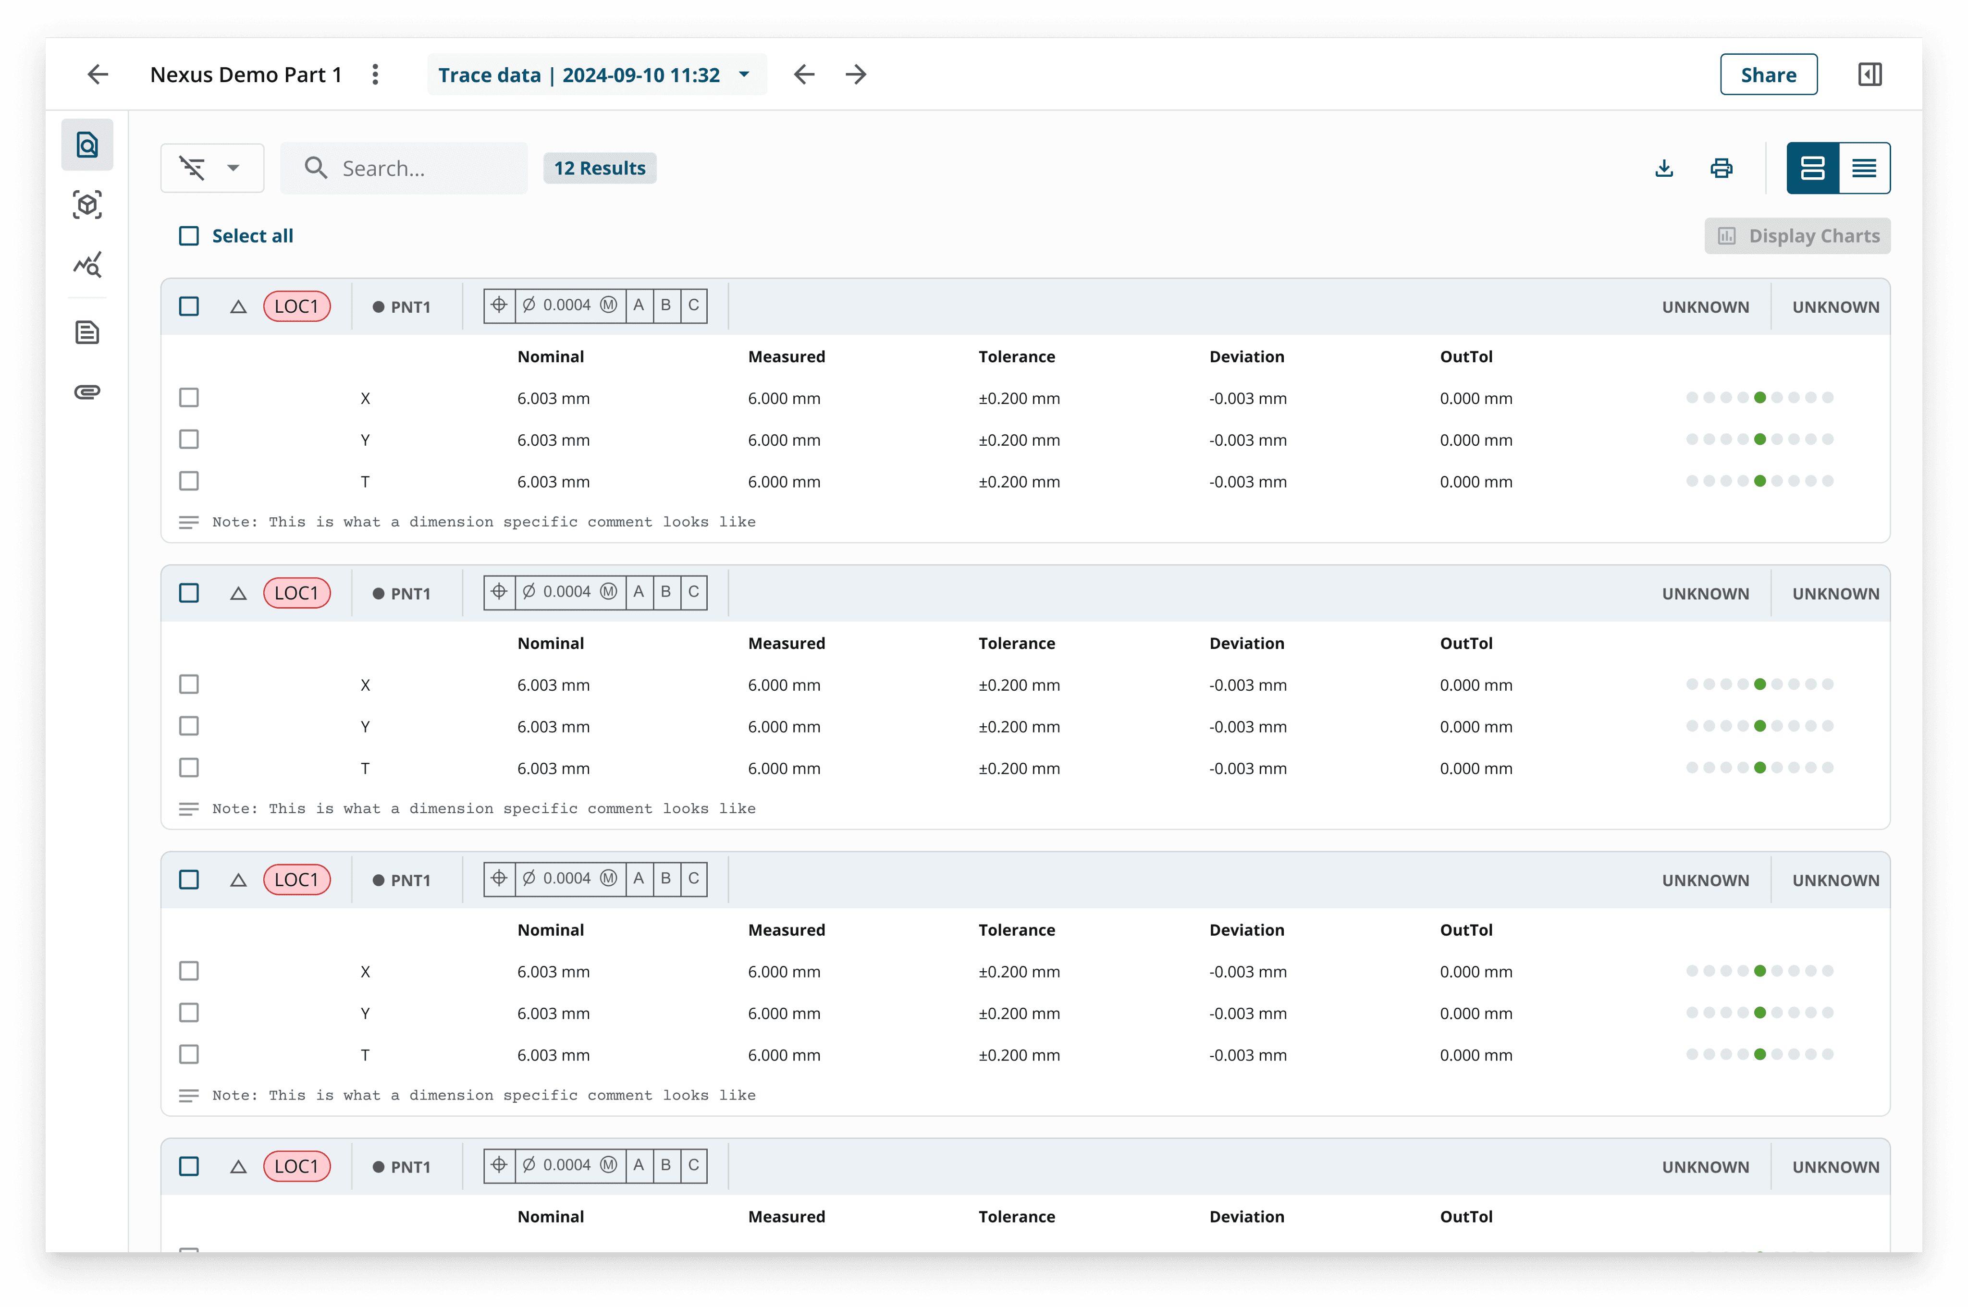This screenshot has height=1307, width=1968.
Task: Open the three-dot menu beside Nexus Demo Part 1
Action: (375, 74)
